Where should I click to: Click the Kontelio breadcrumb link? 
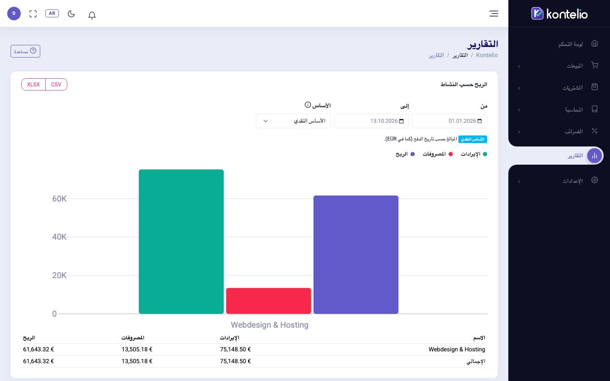[x=487, y=55]
